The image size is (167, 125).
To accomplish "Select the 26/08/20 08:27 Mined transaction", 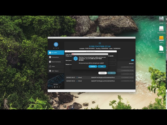I will click(x=100, y=78).
